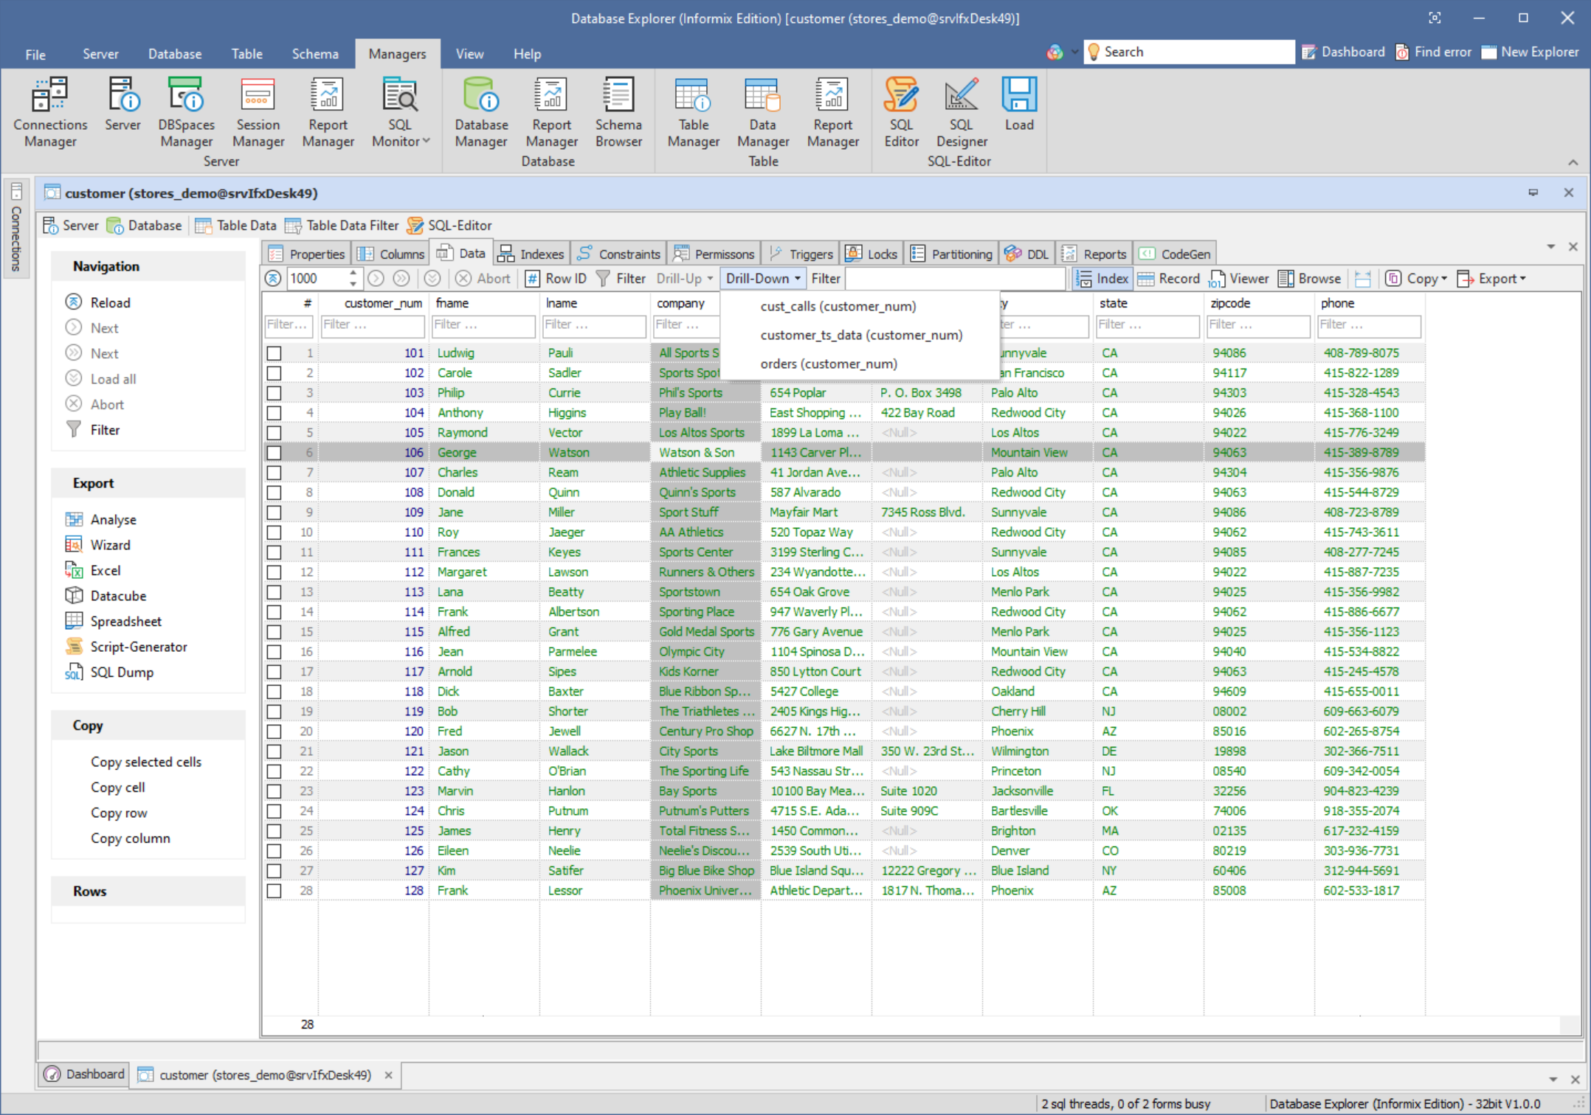Switch to the Constraints tab

[x=618, y=254]
